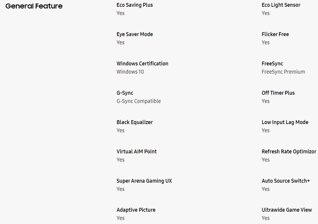
Task: Click the Adaptive Picture spec title
Action: point(136,210)
